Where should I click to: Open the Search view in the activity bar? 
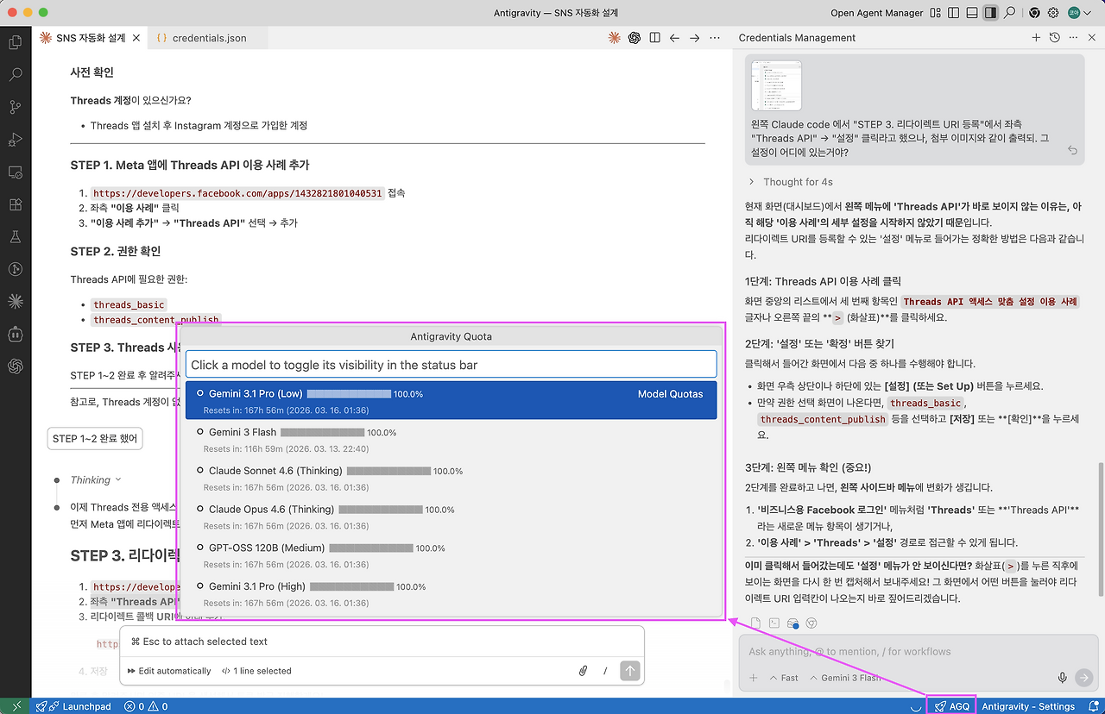pyautogui.click(x=15, y=74)
